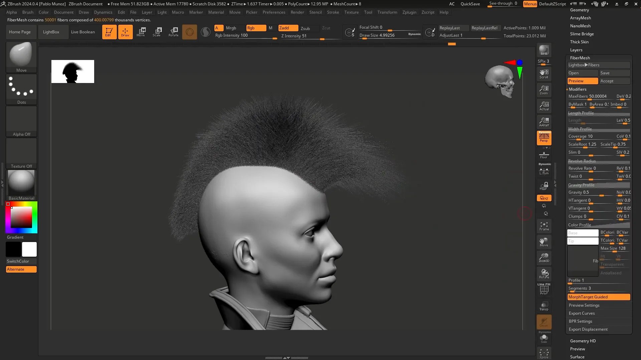Click the Focal Shift S icon
Screen dimensions: 641x360
(x=350, y=32)
